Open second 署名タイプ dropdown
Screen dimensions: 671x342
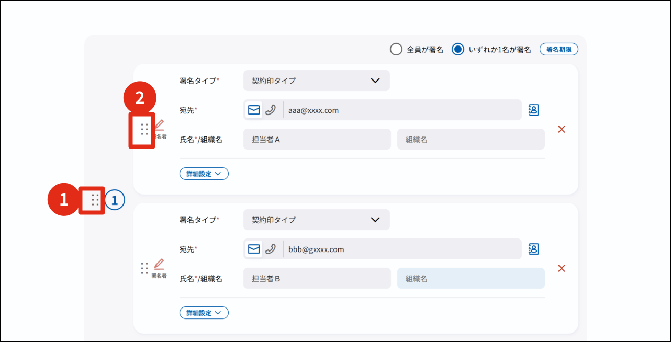coord(316,220)
